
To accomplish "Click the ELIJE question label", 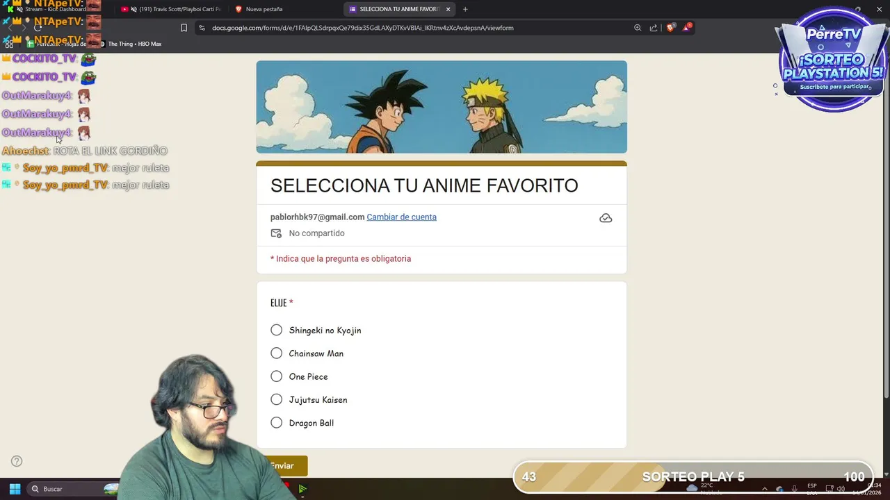I will tap(279, 303).
